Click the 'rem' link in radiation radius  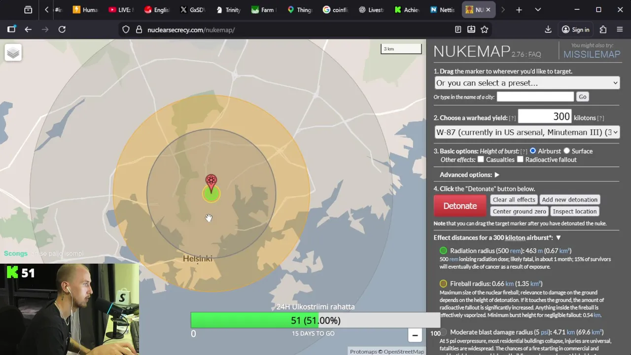[516, 251]
